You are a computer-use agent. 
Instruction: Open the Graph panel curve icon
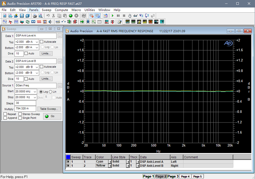click(94, 22)
